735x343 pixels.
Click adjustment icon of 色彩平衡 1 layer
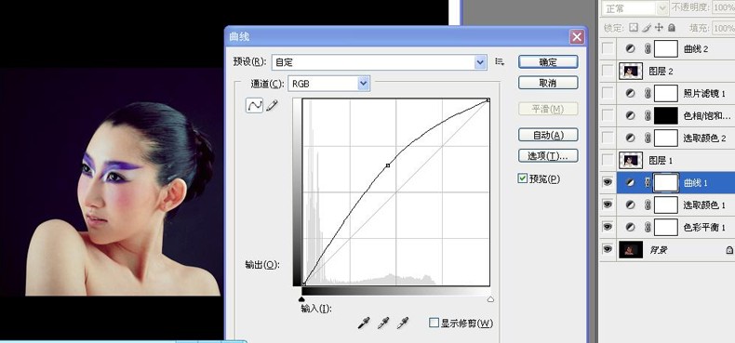(x=631, y=227)
